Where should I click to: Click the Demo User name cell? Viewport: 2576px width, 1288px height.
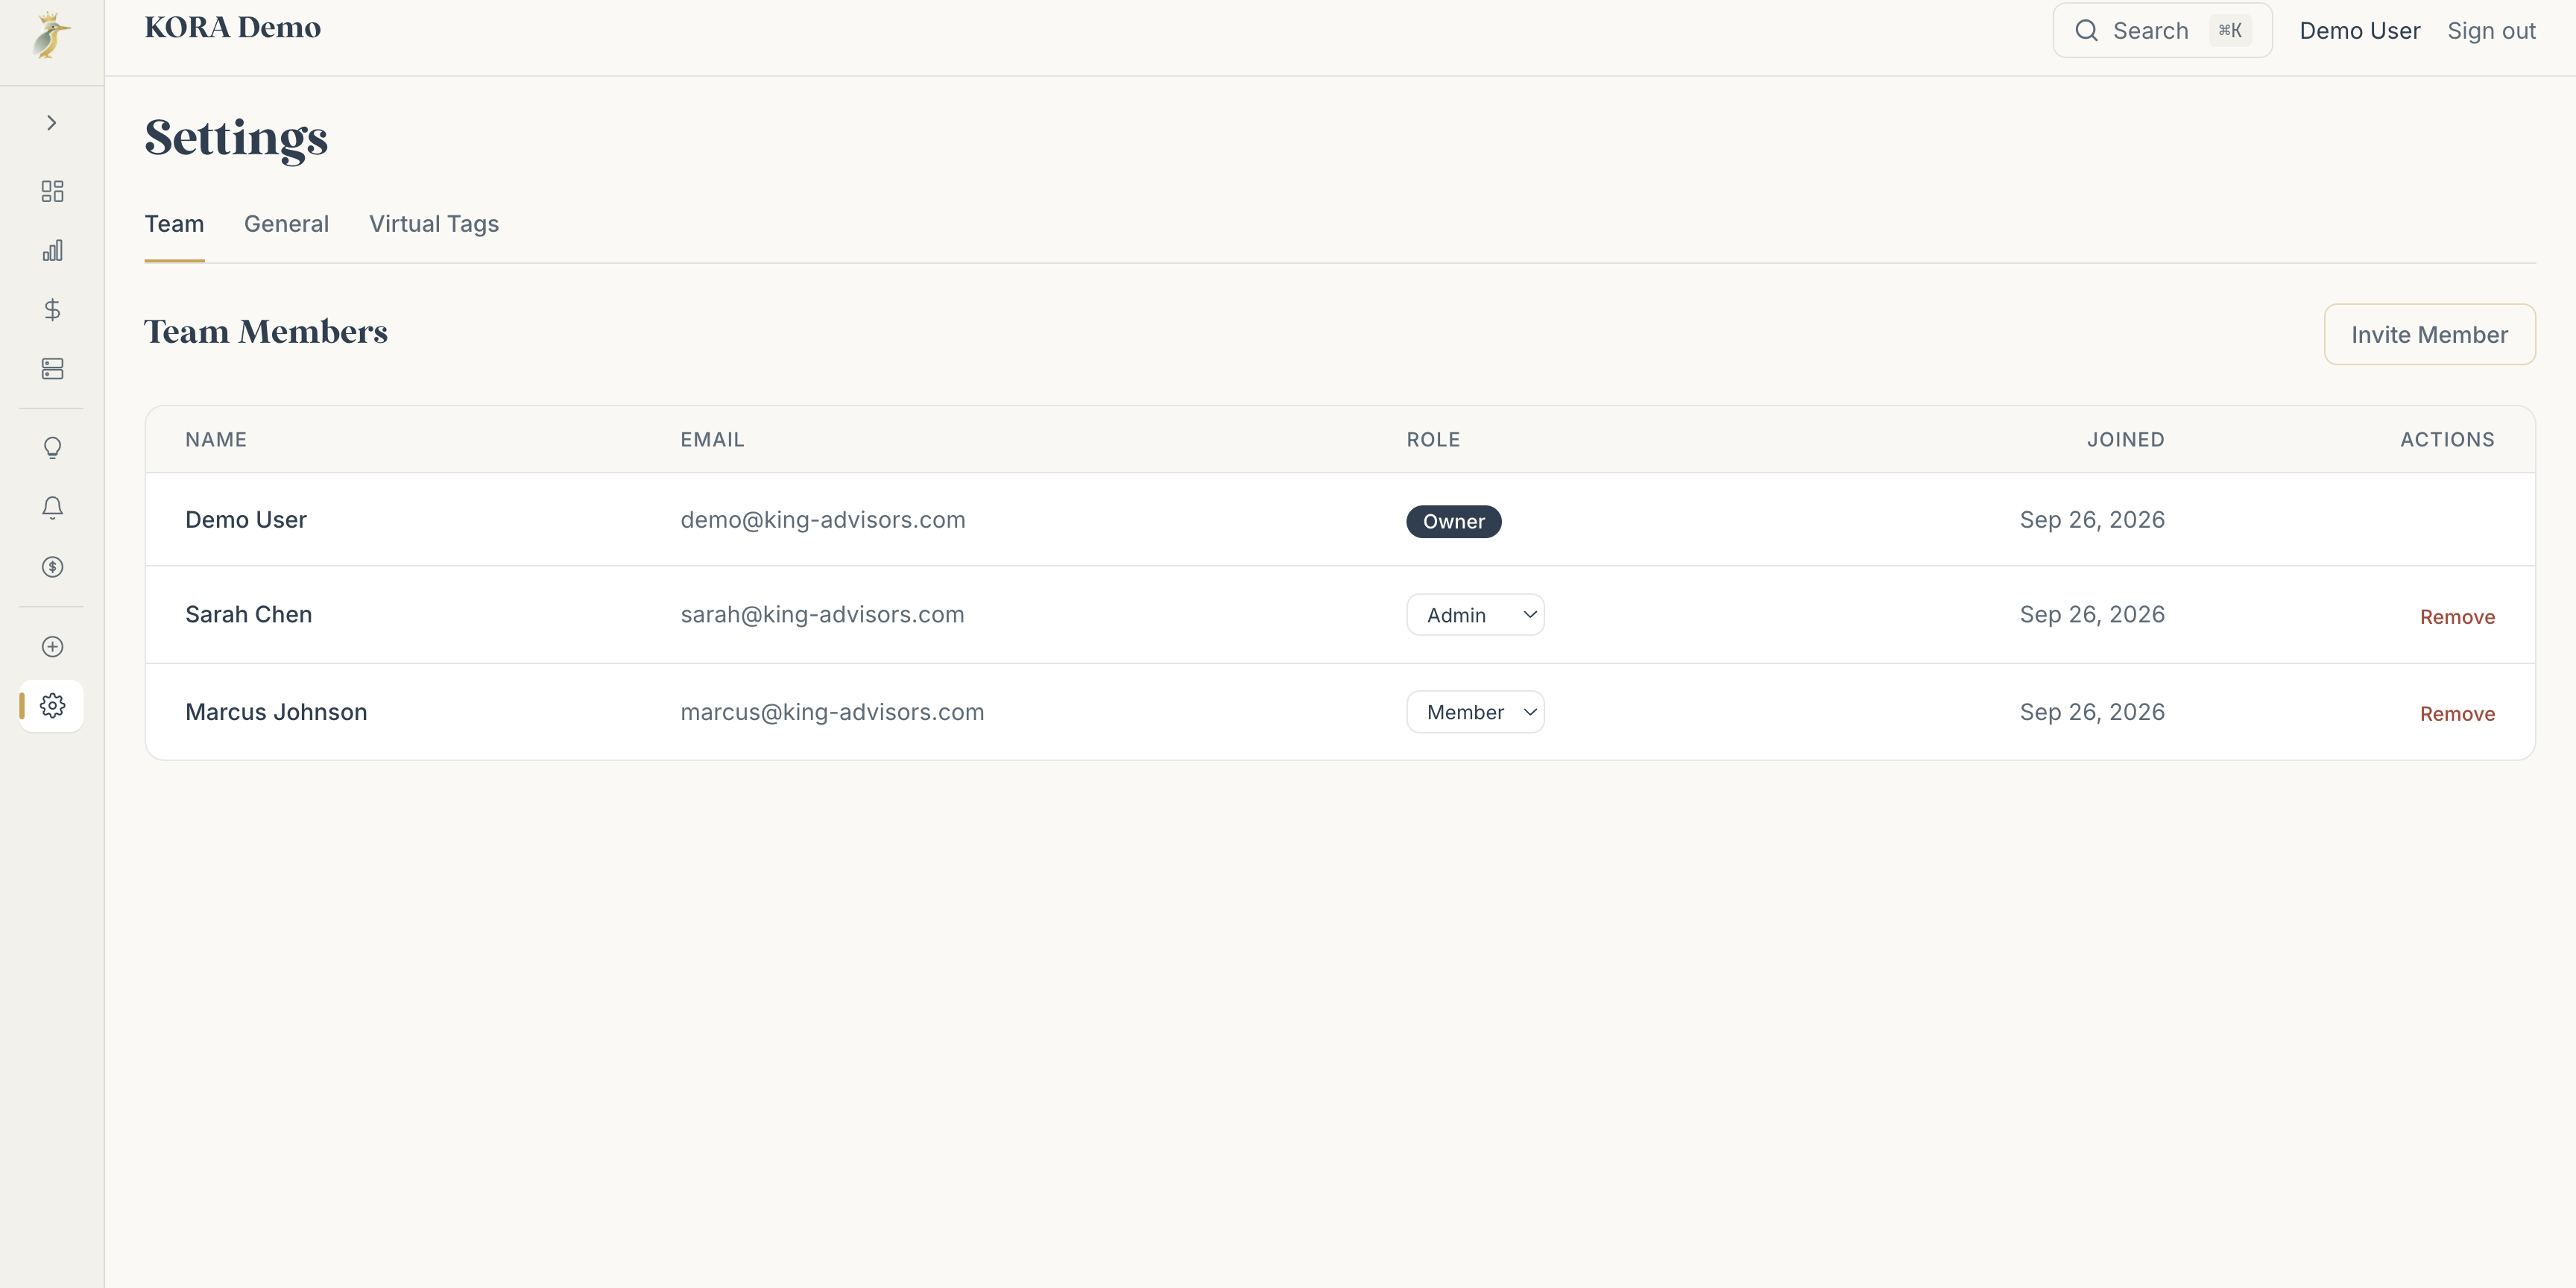[x=246, y=520]
